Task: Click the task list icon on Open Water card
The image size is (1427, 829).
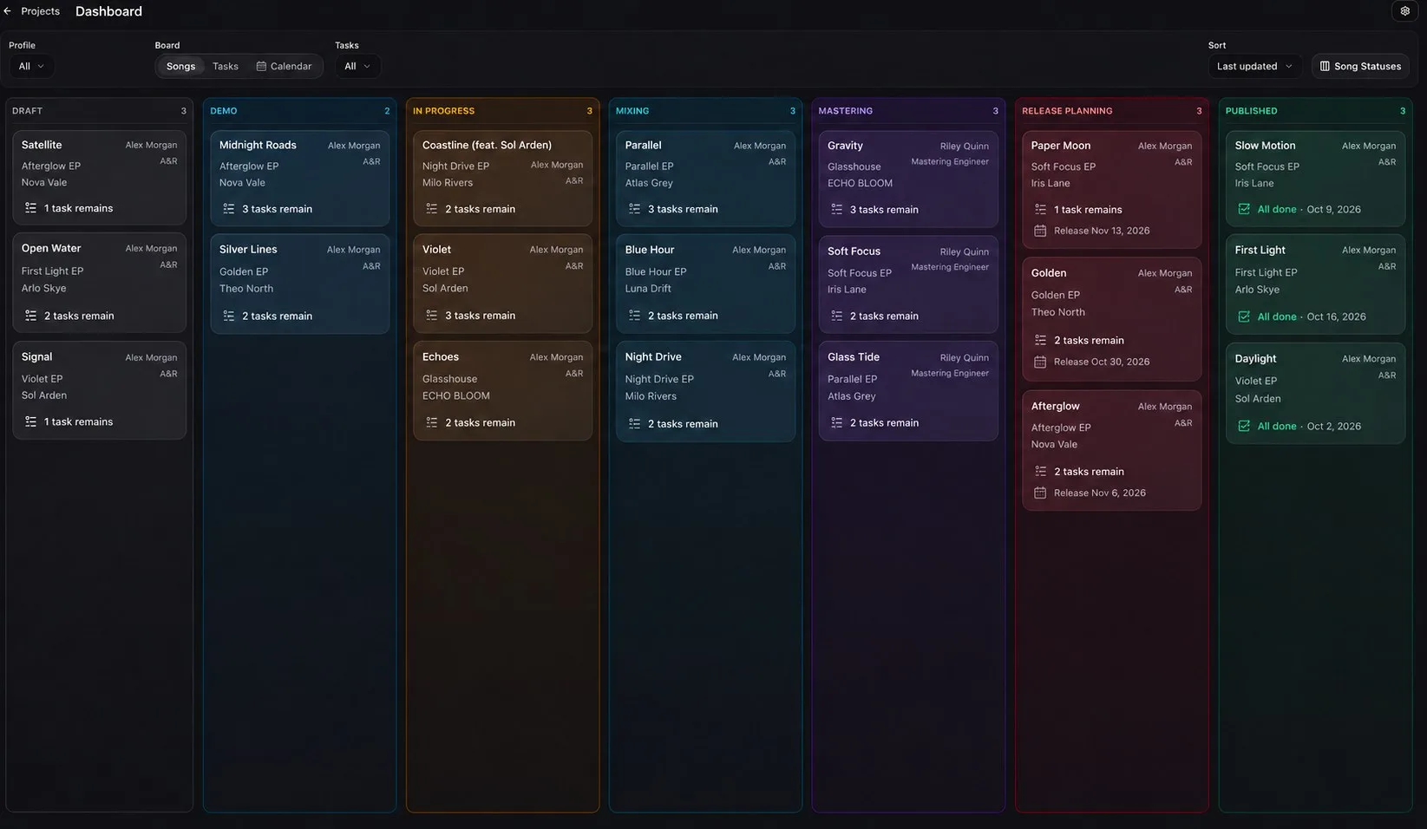Action: (x=30, y=316)
